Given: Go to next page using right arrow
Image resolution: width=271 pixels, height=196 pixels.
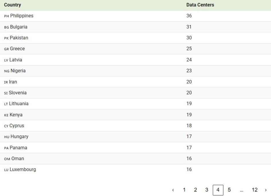Looking at the screenshot, I should click(x=266, y=190).
